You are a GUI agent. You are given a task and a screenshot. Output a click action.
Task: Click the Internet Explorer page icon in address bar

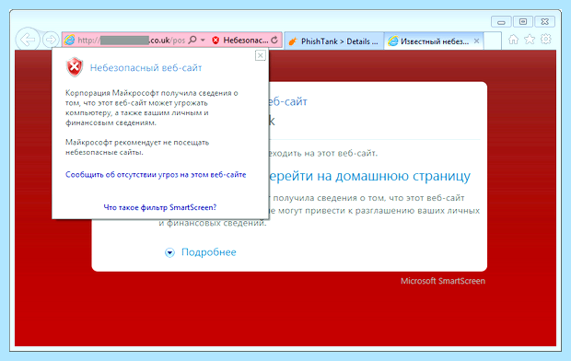tap(69, 41)
